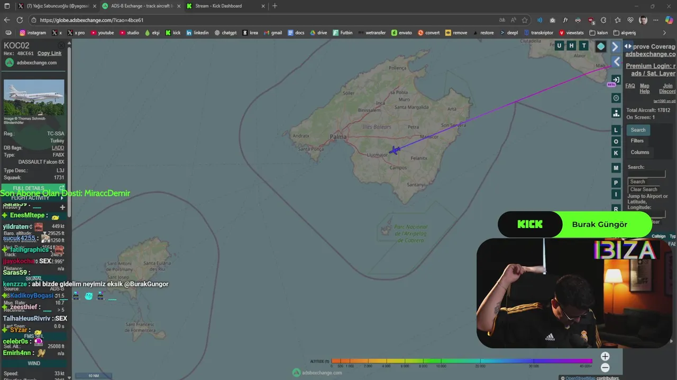Open the deepl bookmark
677x380 pixels.
click(x=509, y=33)
